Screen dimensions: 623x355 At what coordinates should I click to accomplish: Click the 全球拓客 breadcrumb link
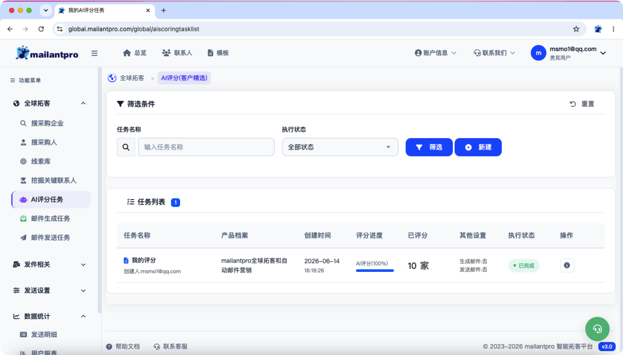click(x=132, y=78)
